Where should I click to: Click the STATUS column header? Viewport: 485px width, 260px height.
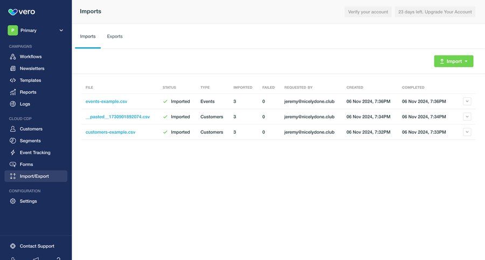click(169, 88)
